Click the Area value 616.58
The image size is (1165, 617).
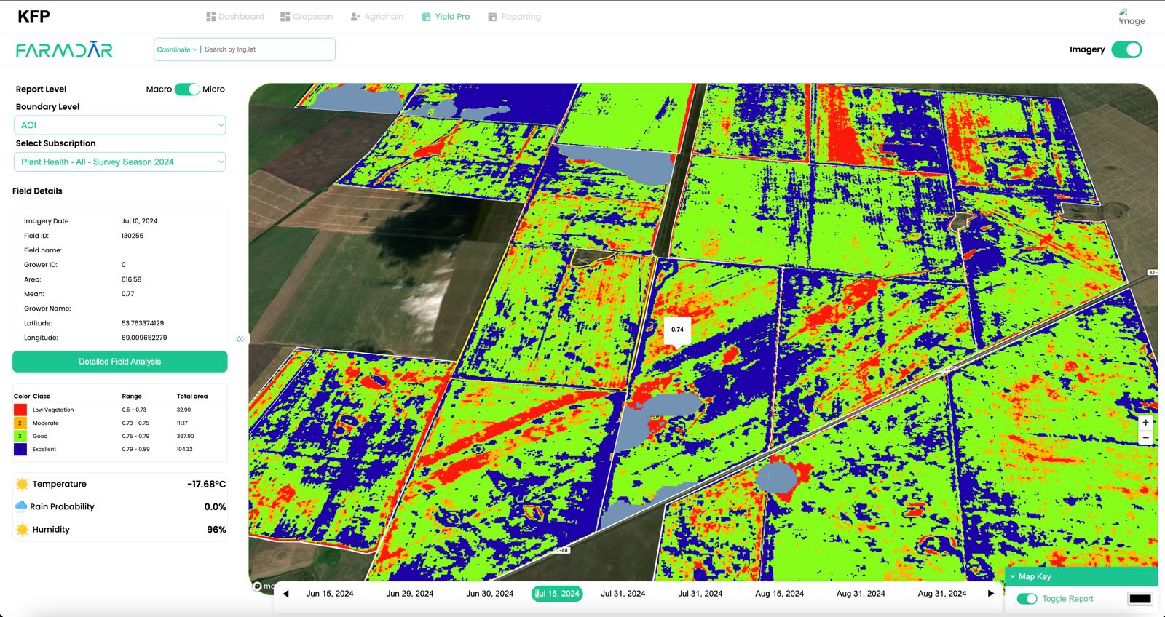click(x=132, y=279)
